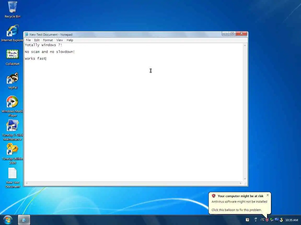Close the 'computer might be at risk' balloon
This screenshot has width=301, height=225.
click(x=268, y=195)
